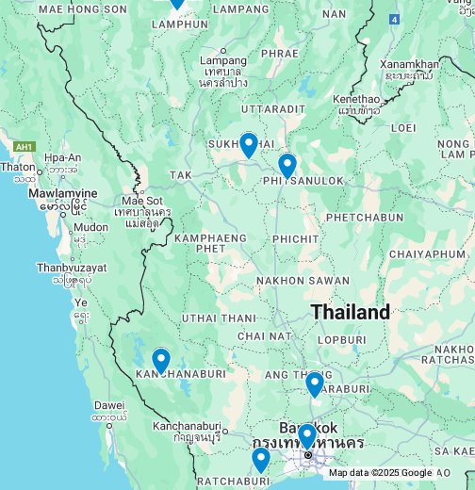The width and height of the screenshot is (475, 490).
Task: Click the Mawlamyine city label
Action: tap(63, 193)
